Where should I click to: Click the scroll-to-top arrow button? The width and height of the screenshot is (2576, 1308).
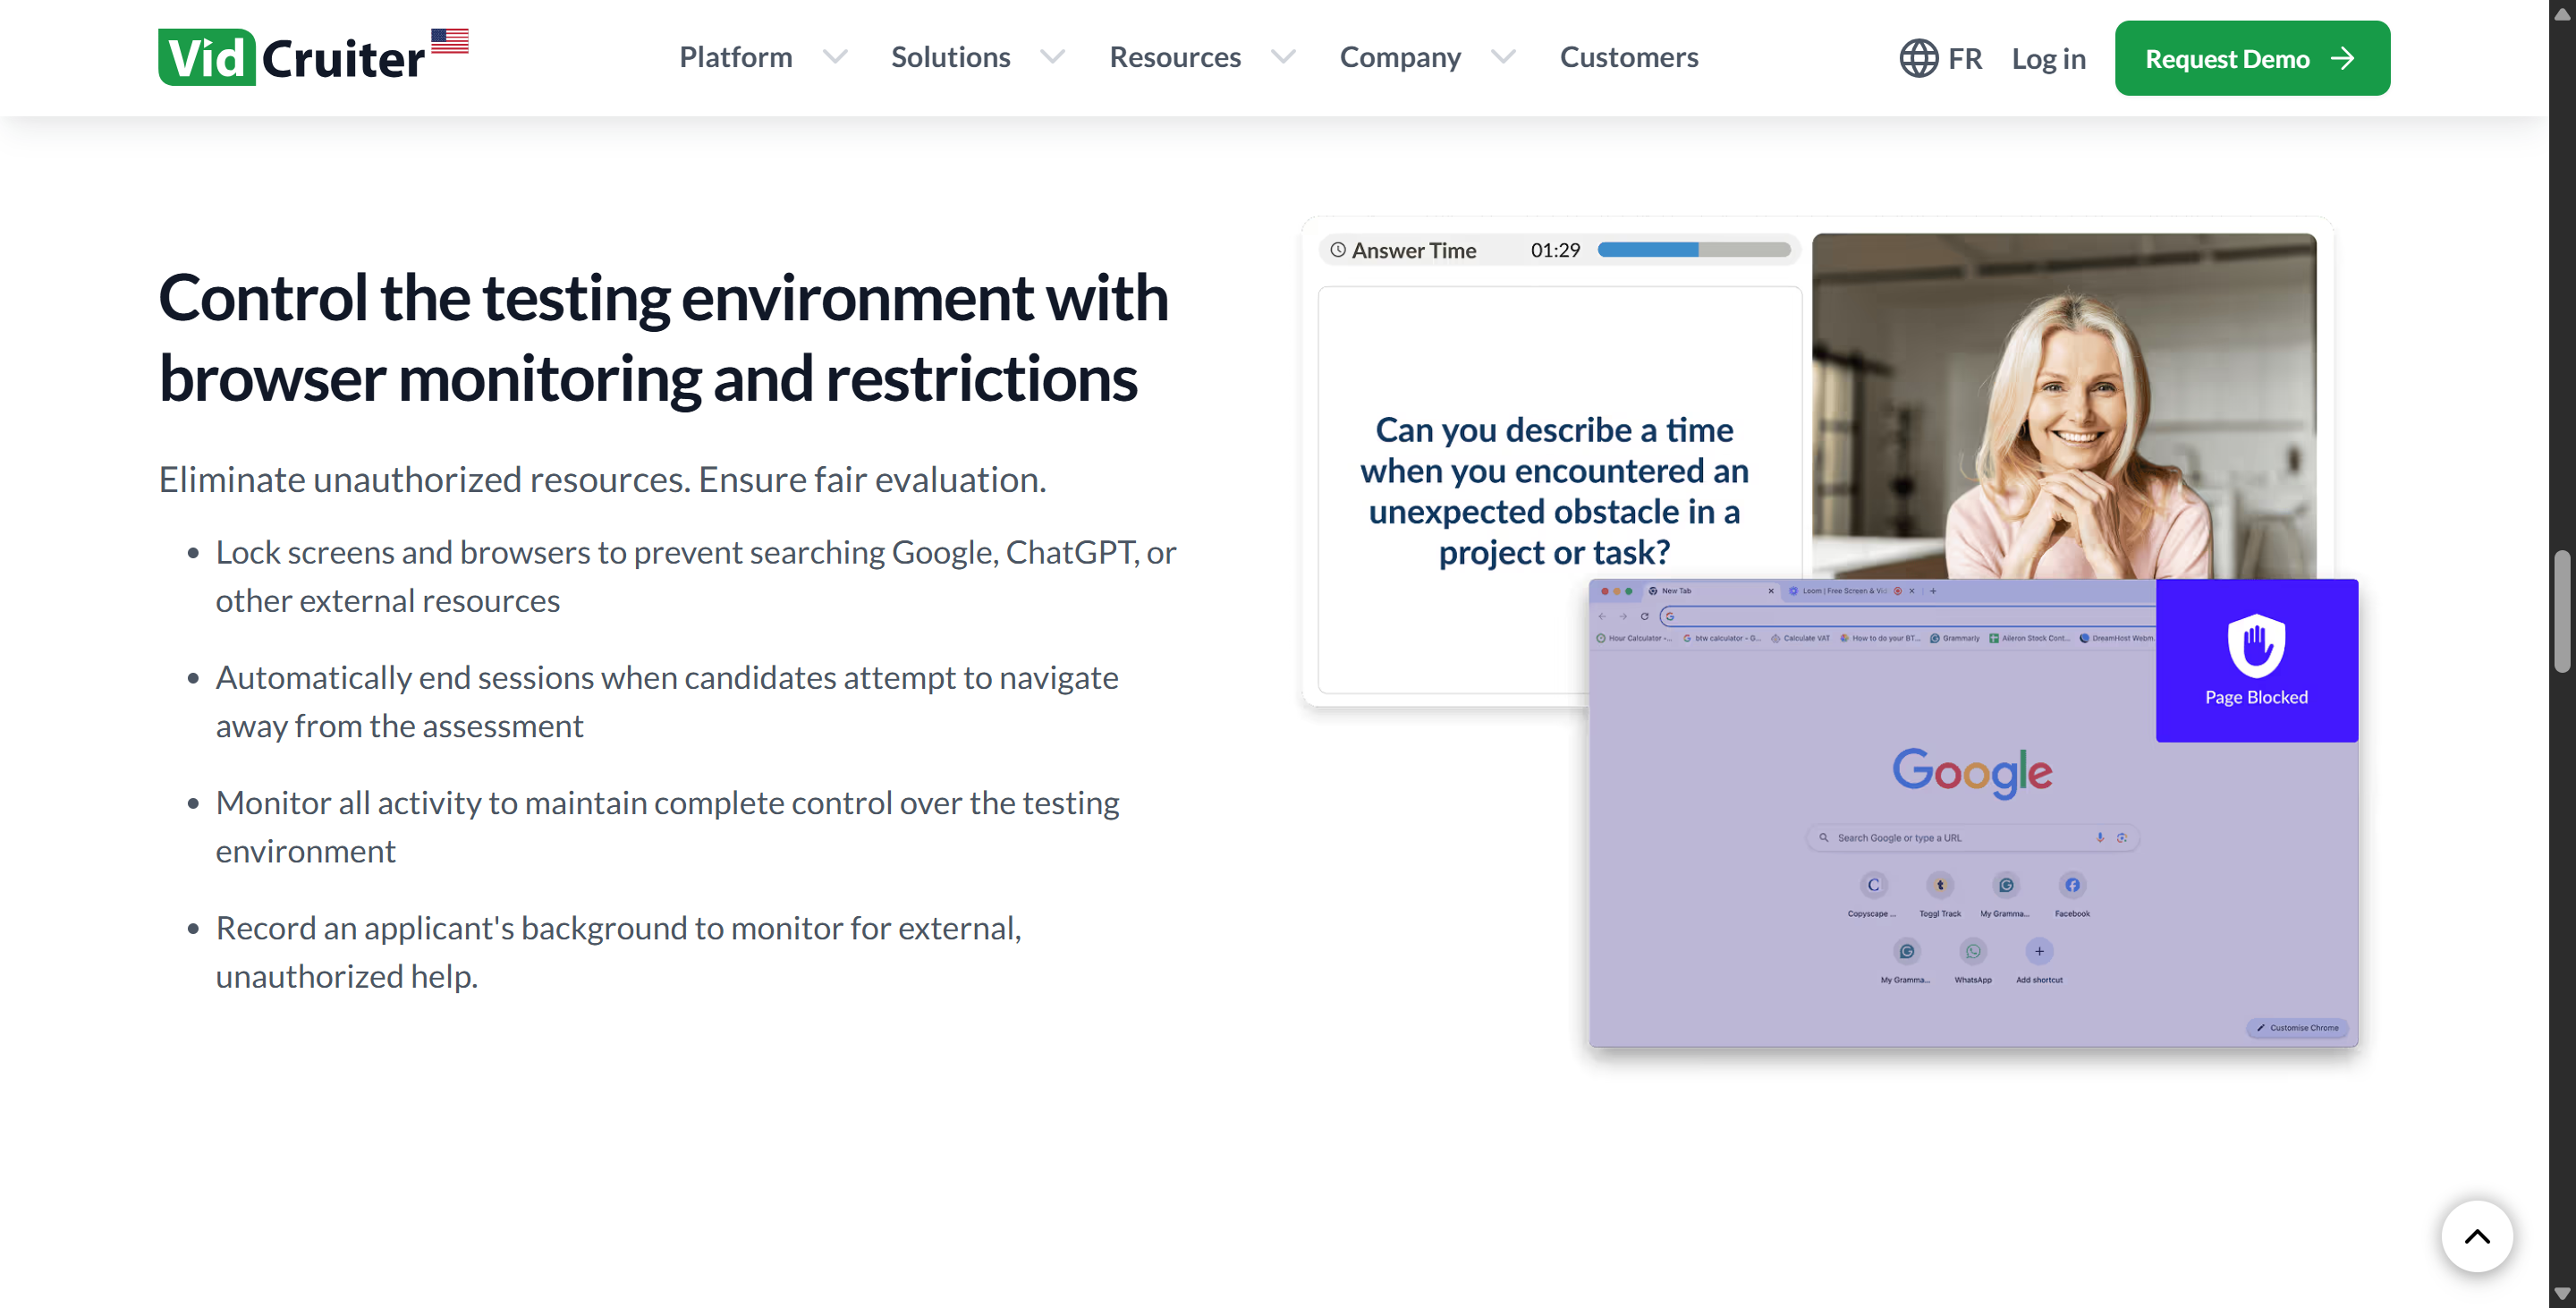tap(2476, 1236)
